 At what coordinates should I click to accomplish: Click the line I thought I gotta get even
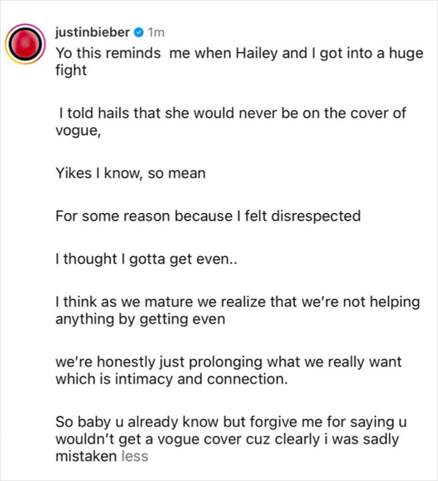[x=141, y=259]
